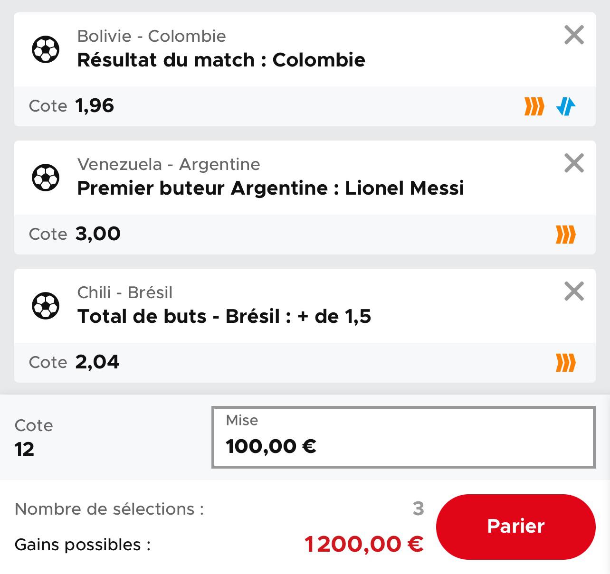Remove the Bolivie - Colombie selection

[x=574, y=35]
